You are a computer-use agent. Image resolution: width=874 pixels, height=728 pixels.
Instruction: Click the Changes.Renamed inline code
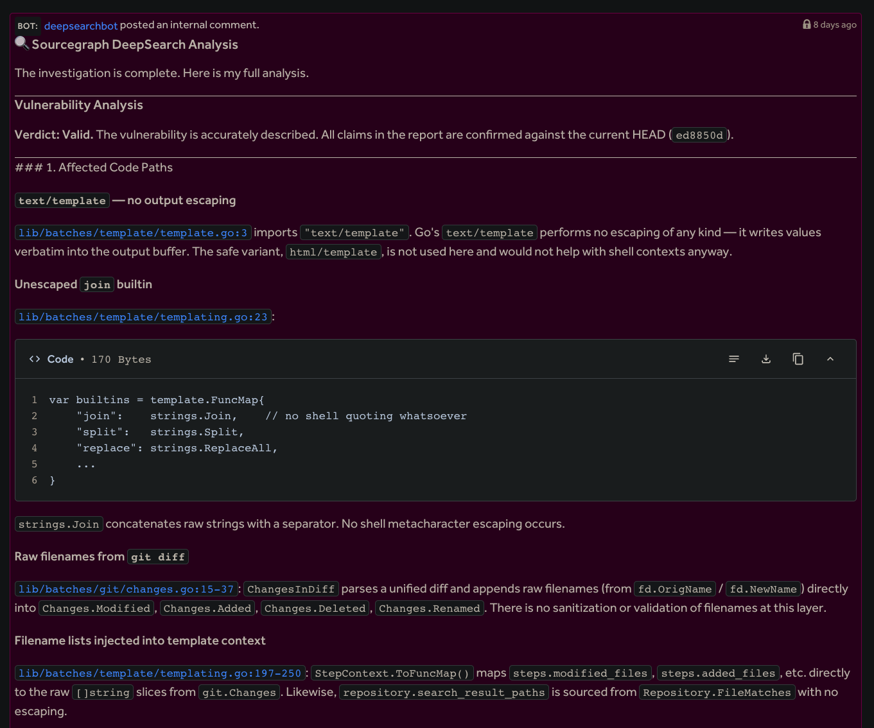430,608
